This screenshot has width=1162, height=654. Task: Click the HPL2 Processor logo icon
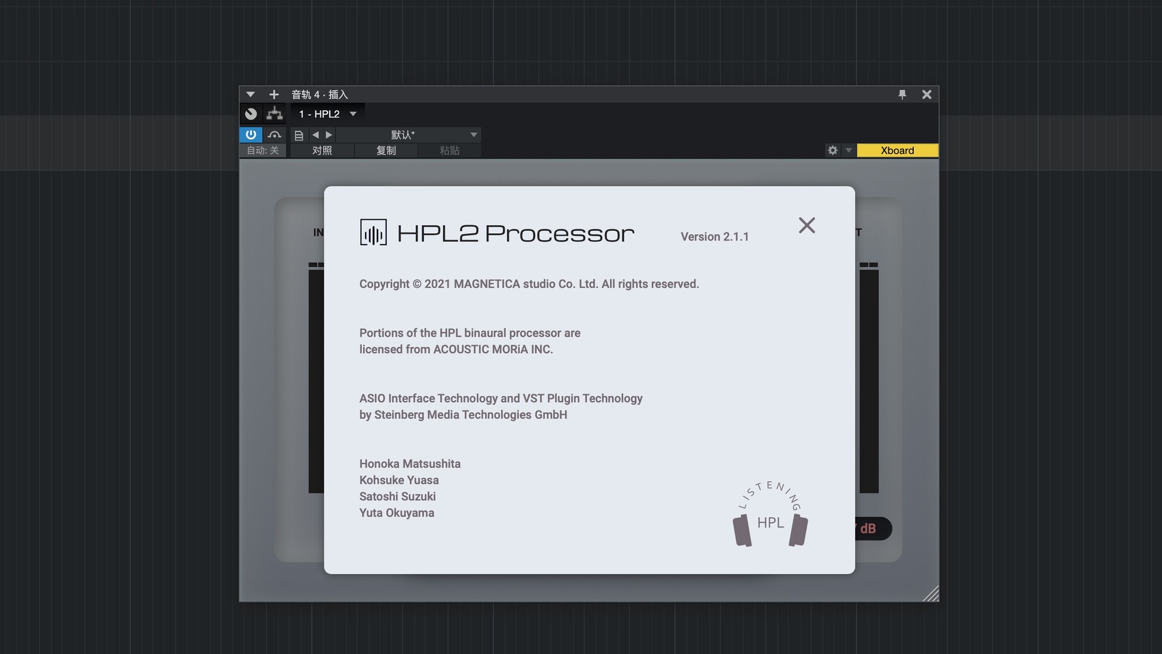[373, 233]
